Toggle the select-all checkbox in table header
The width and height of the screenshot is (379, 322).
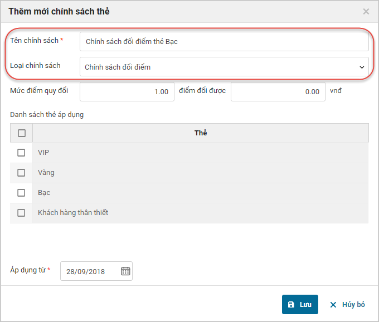22,133
